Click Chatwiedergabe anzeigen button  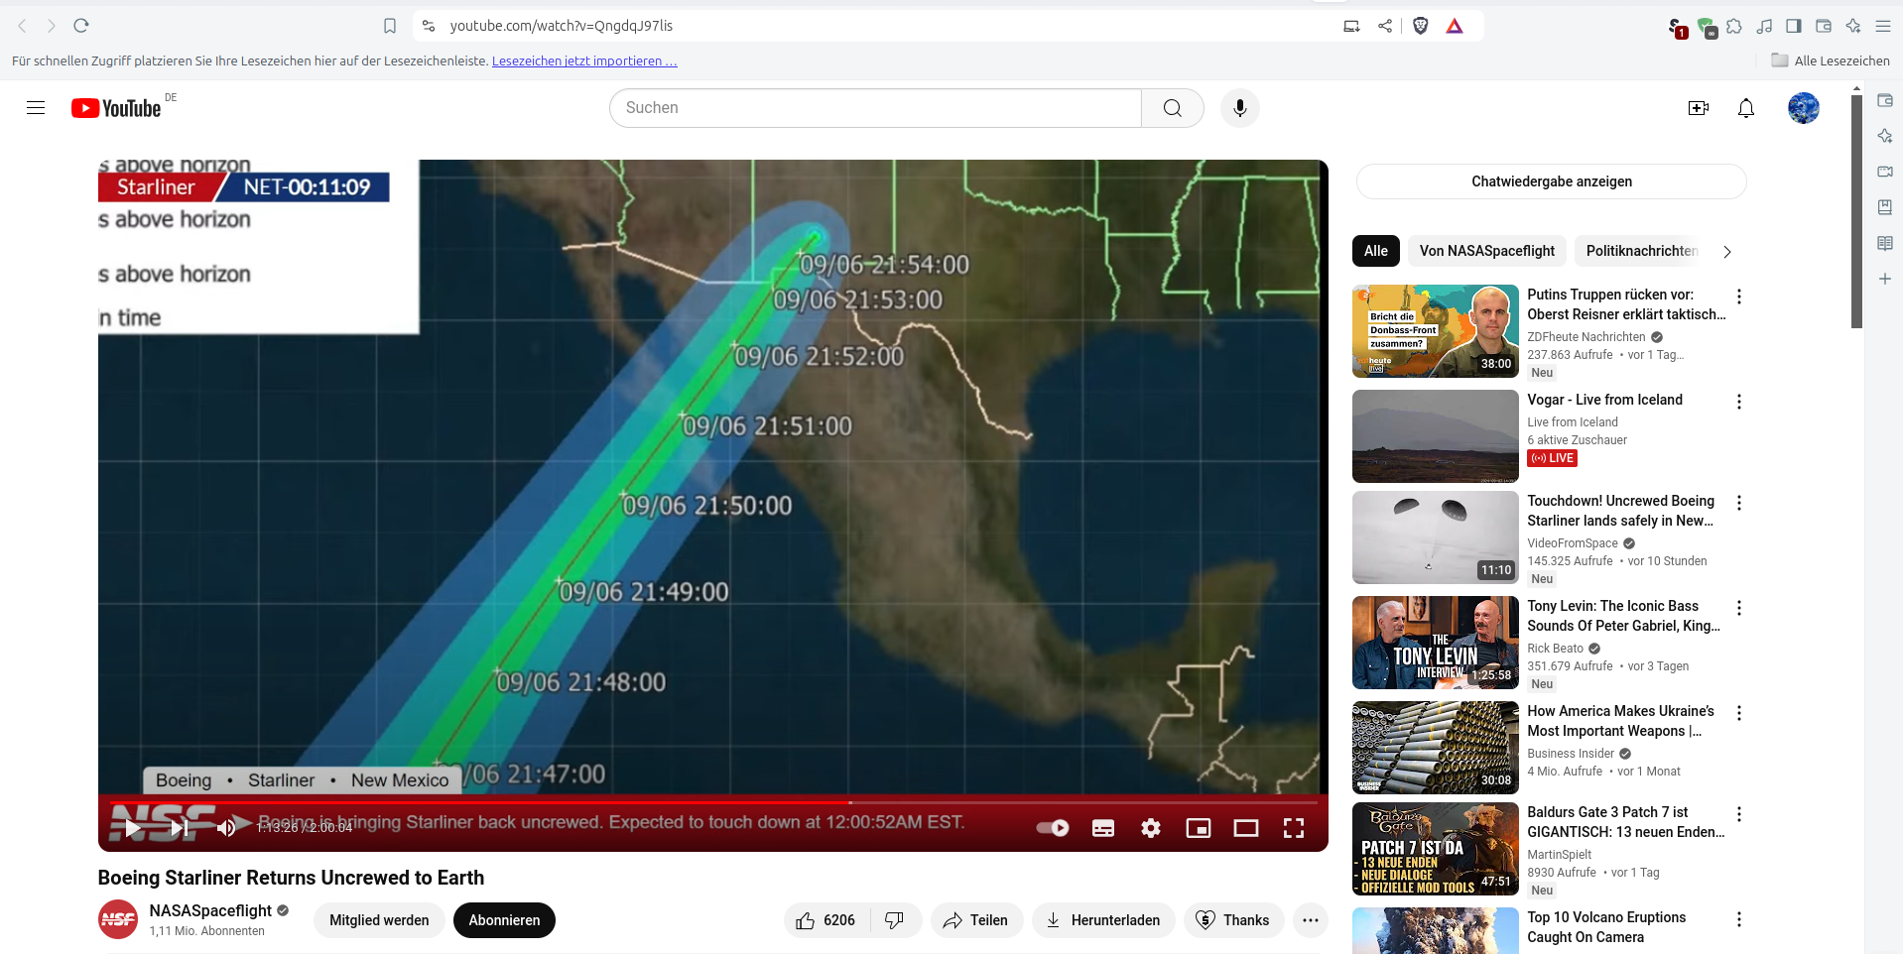point(1552,181)
